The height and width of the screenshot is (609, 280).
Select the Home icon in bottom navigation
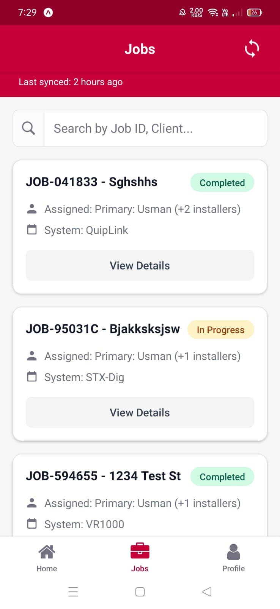point(46,551)
